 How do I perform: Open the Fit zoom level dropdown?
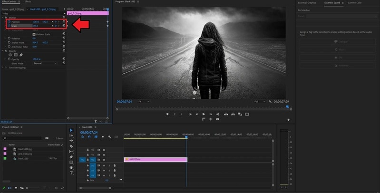tap(144, 101)
